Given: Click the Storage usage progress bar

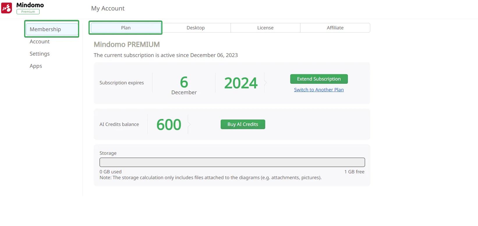Looking at the screenshot, I should tap(232, 162).
